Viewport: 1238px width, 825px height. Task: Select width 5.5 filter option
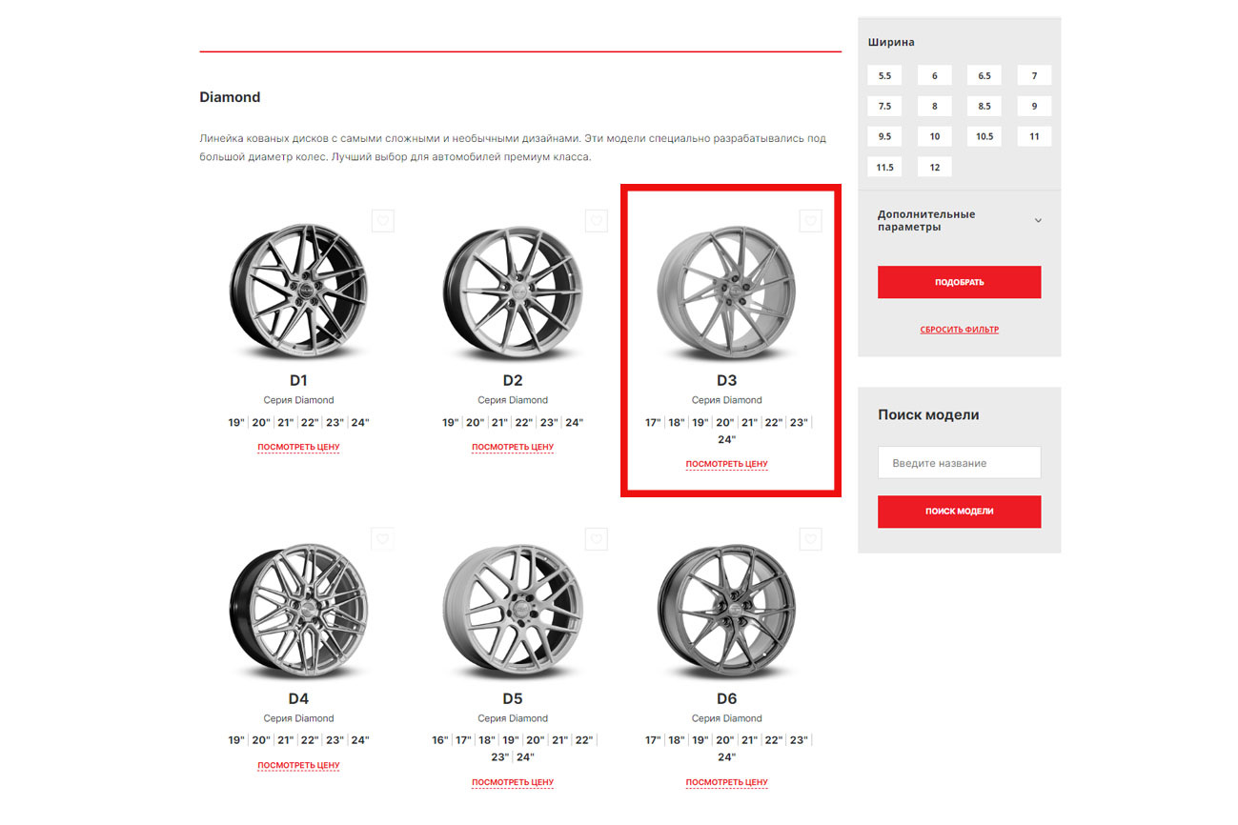(x=884, y=76)
